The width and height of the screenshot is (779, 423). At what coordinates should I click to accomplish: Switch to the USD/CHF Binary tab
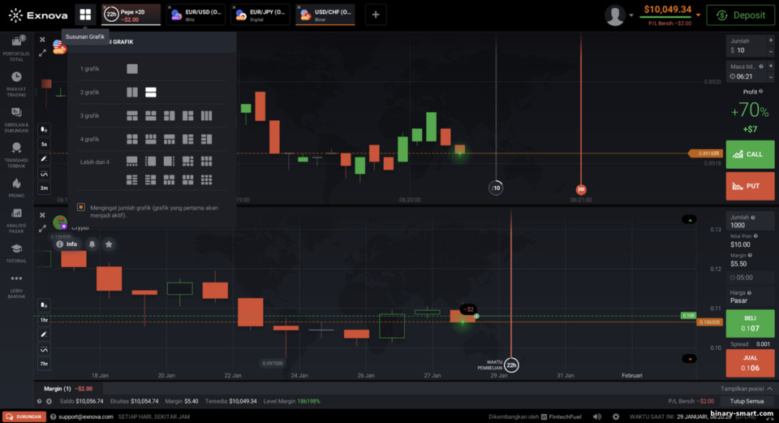click(x=325, y=15)
